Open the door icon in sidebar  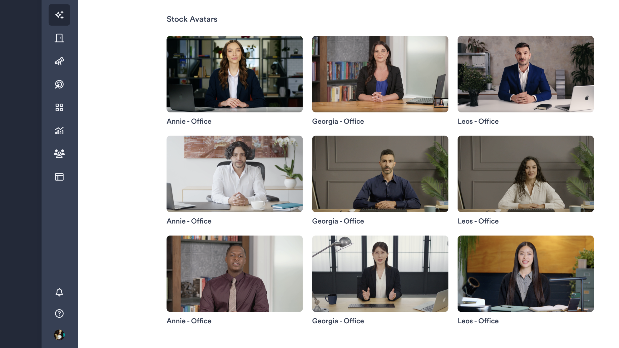pyautogui.click(x=59, y=38)
